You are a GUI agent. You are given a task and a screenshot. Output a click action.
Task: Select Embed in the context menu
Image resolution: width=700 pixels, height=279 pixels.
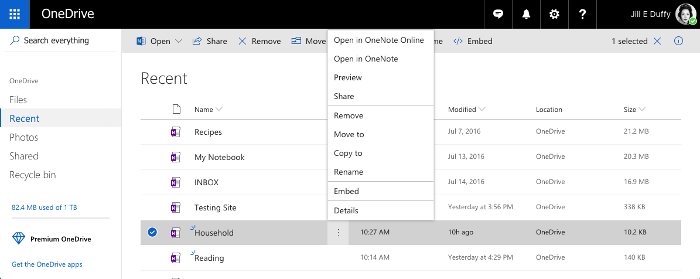click(x=381, y=191)
